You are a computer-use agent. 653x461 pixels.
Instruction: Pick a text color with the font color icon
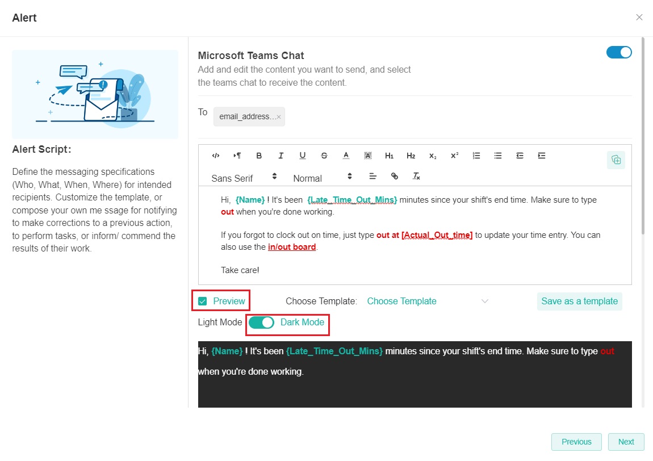coord(346,156)
